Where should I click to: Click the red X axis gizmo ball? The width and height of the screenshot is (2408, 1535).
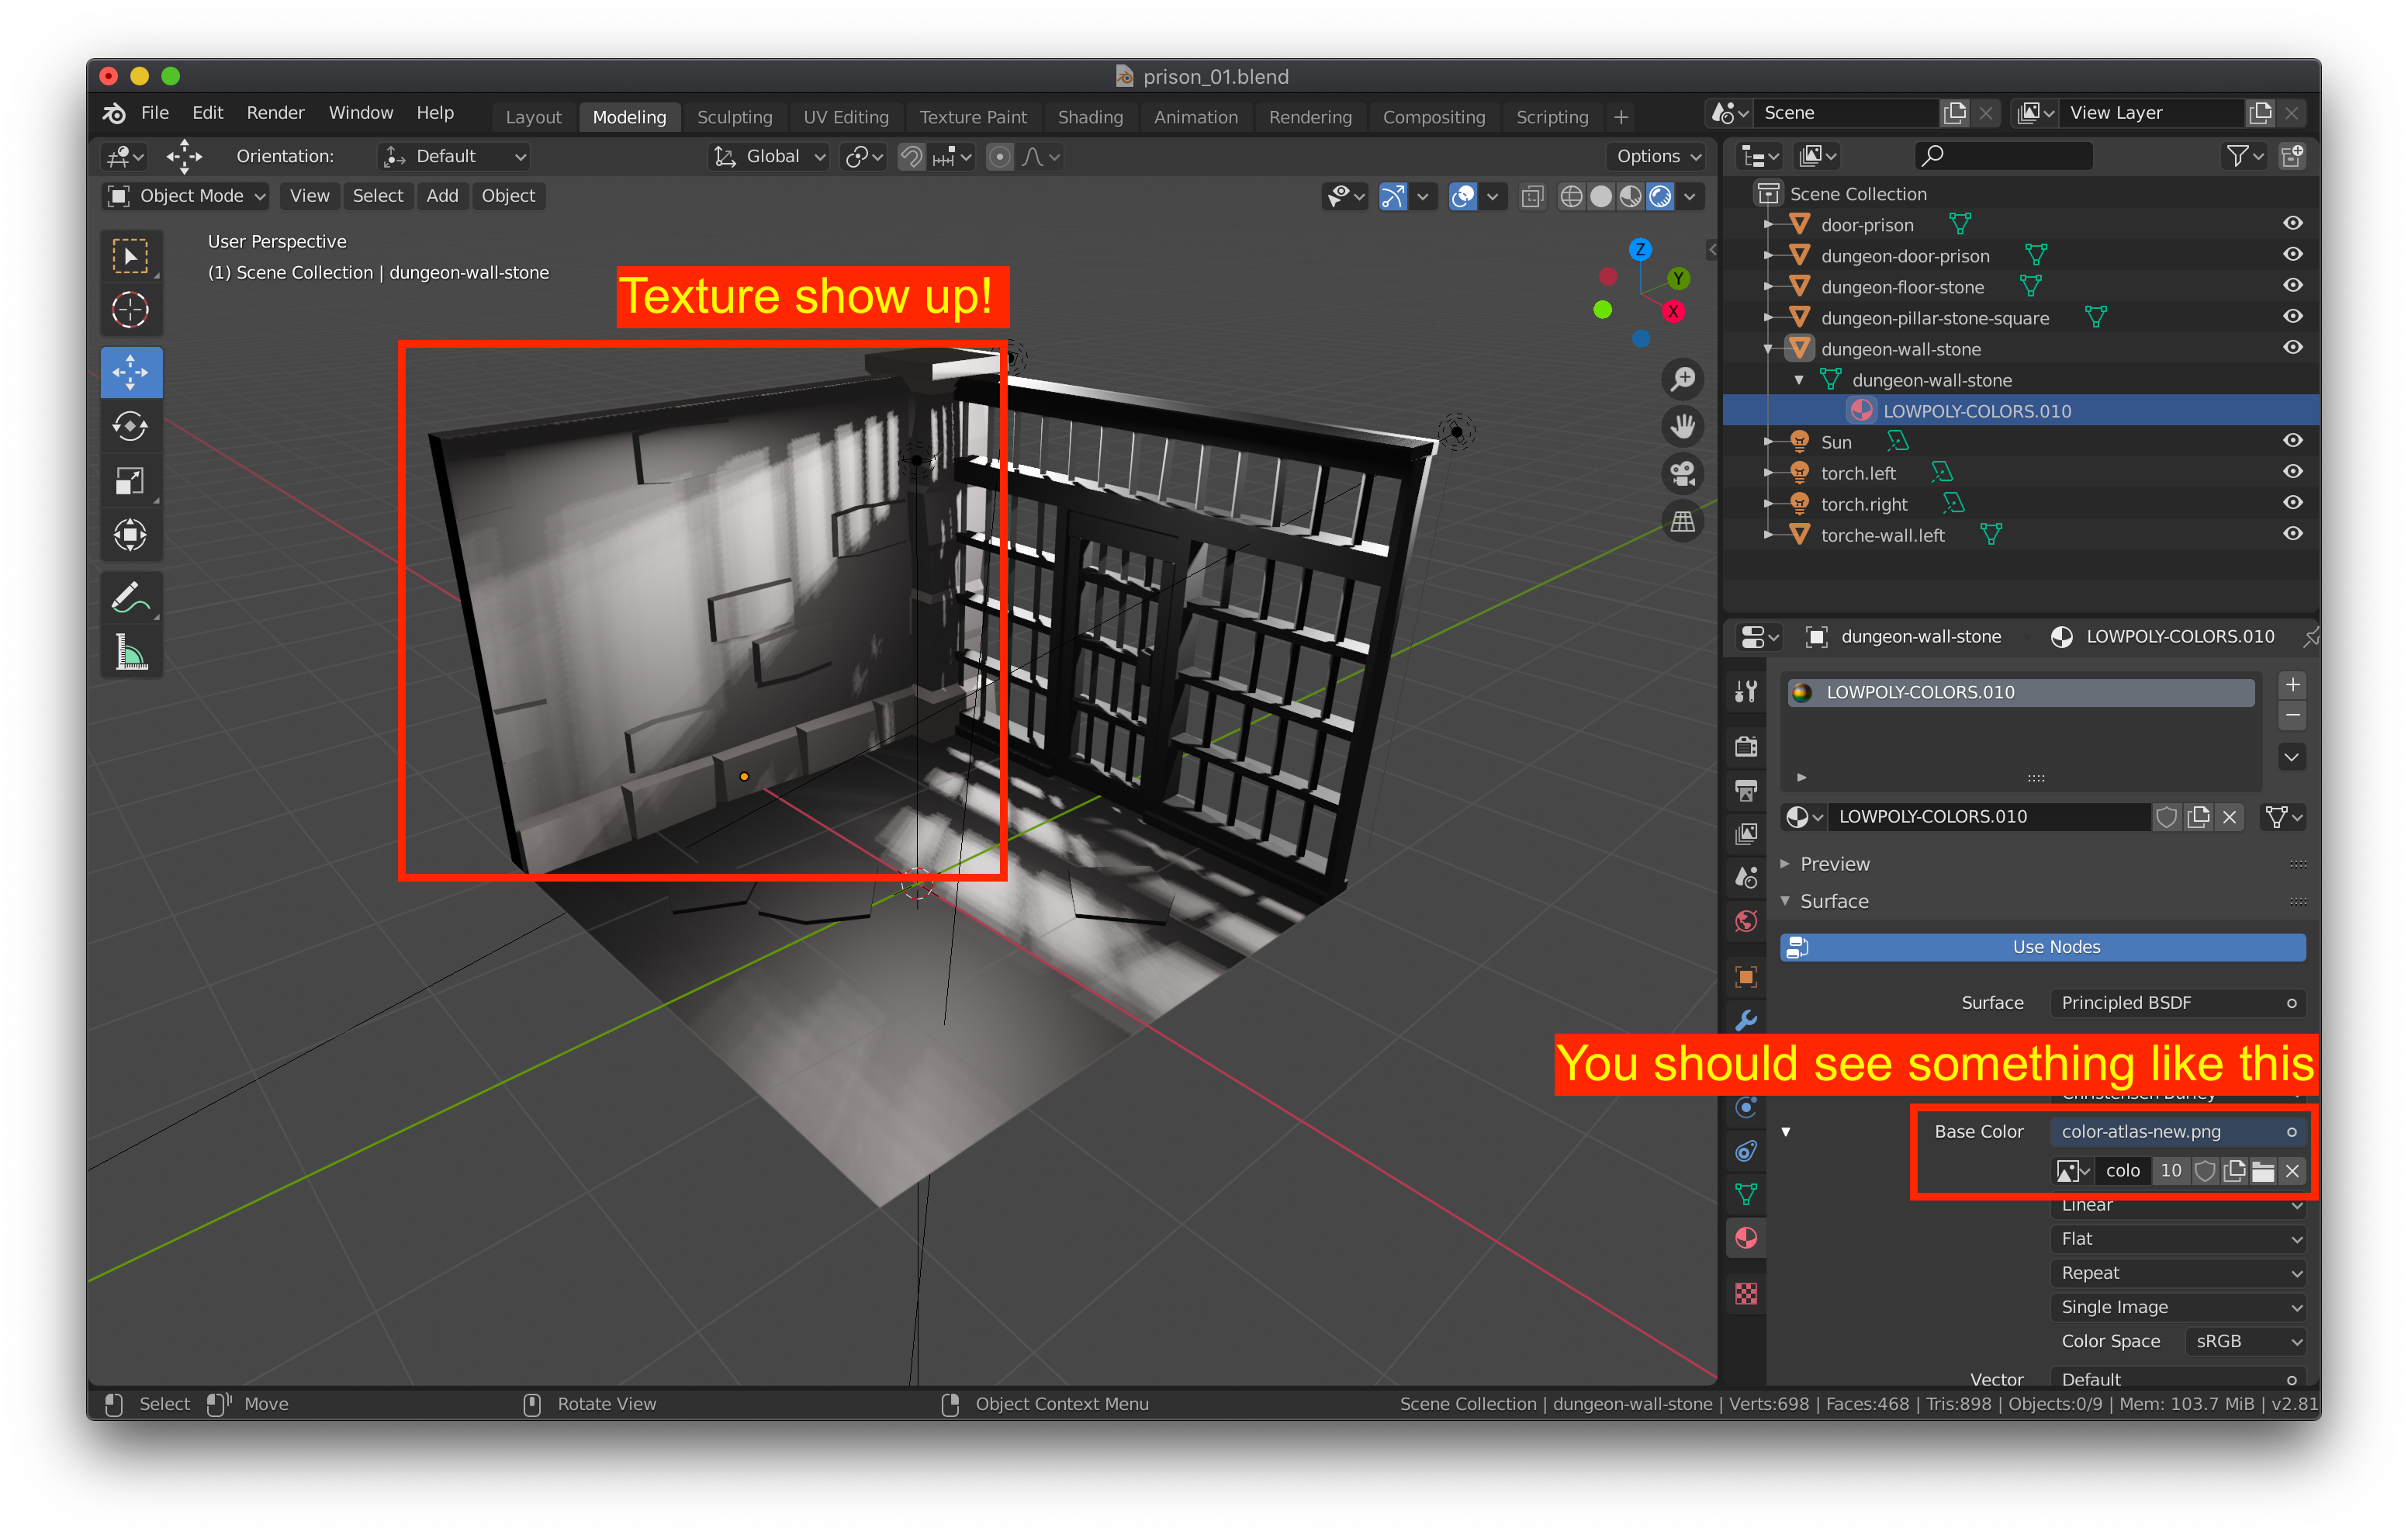click(x=1673, y=311)
